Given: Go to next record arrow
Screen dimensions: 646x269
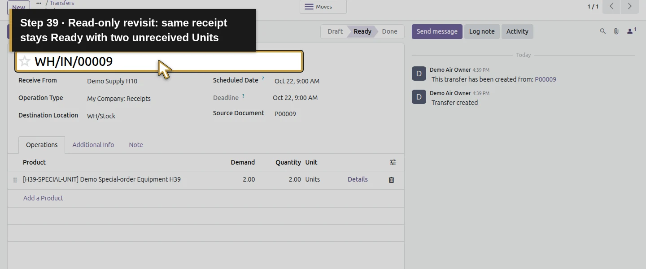Looking at the screenshot, I should [630, 6].
